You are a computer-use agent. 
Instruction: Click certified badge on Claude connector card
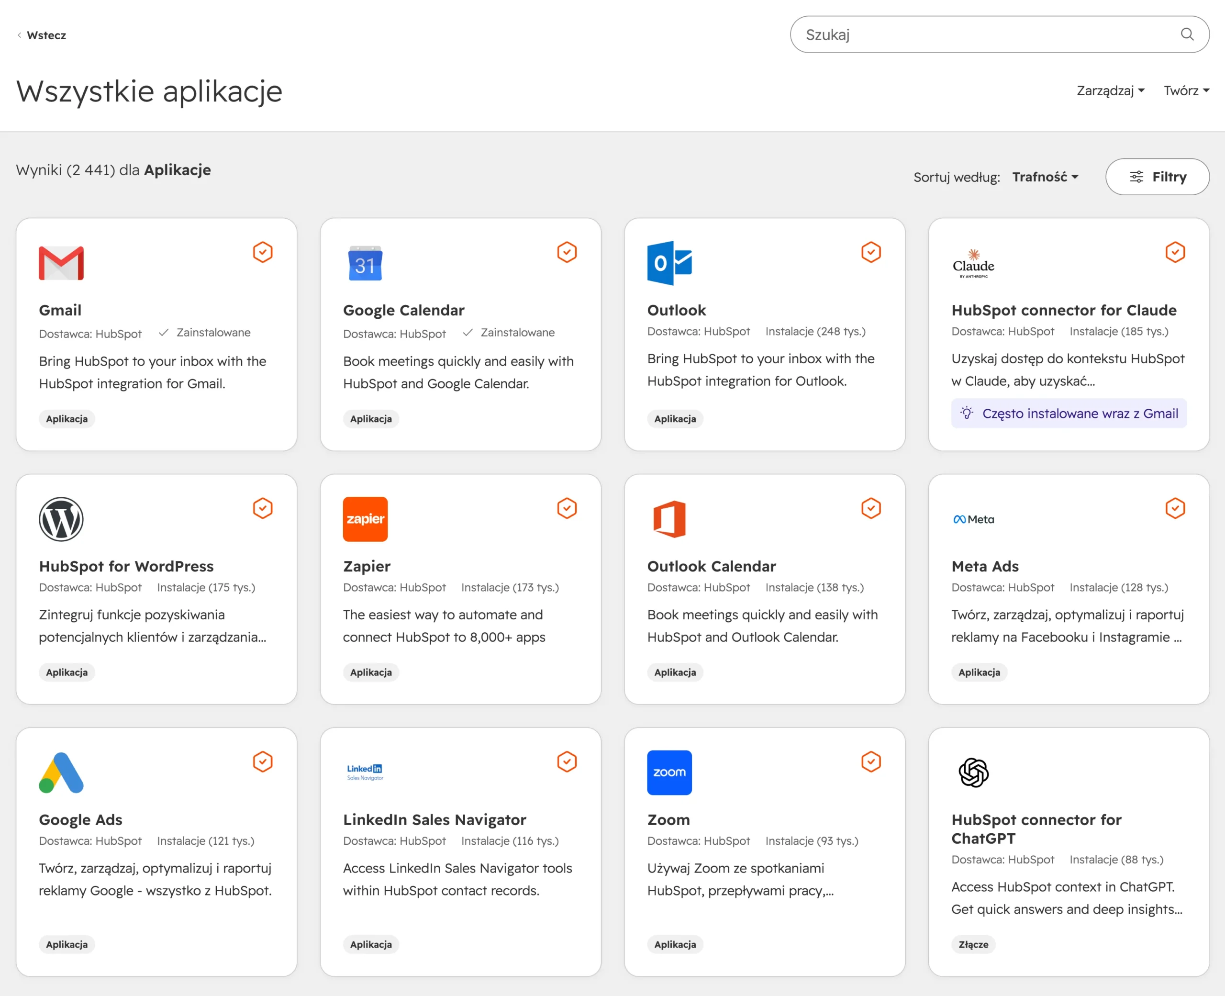tap(1175, 252)
